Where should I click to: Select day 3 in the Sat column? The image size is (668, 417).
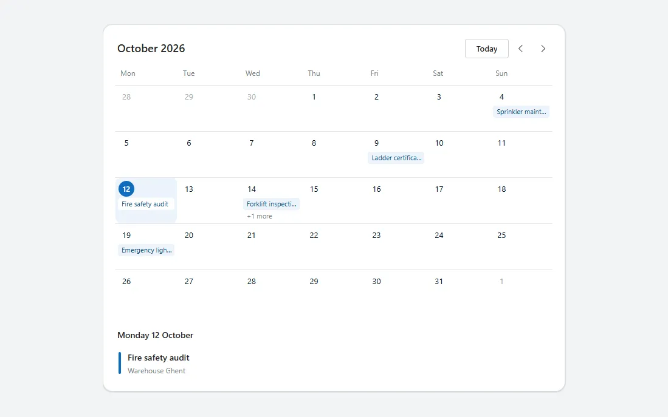coord(439,97)
